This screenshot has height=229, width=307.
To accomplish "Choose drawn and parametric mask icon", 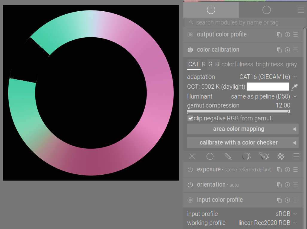I will click(x=264, y=156).
